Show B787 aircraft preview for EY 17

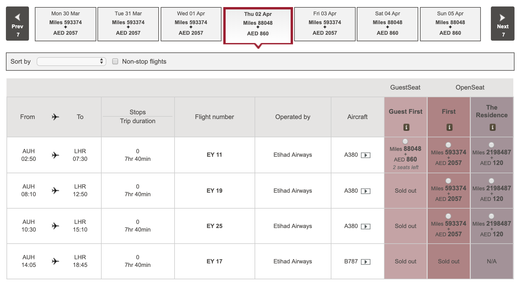366,262
